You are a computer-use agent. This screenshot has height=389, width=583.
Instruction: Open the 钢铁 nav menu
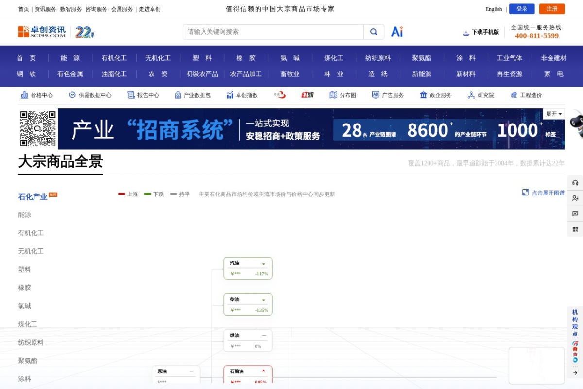(x=27, y=74)
